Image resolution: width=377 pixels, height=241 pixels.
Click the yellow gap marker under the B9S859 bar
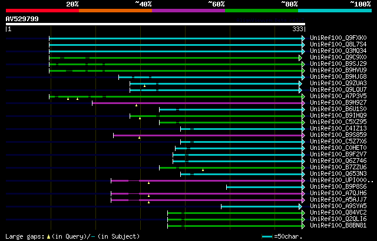coord(139,138)
